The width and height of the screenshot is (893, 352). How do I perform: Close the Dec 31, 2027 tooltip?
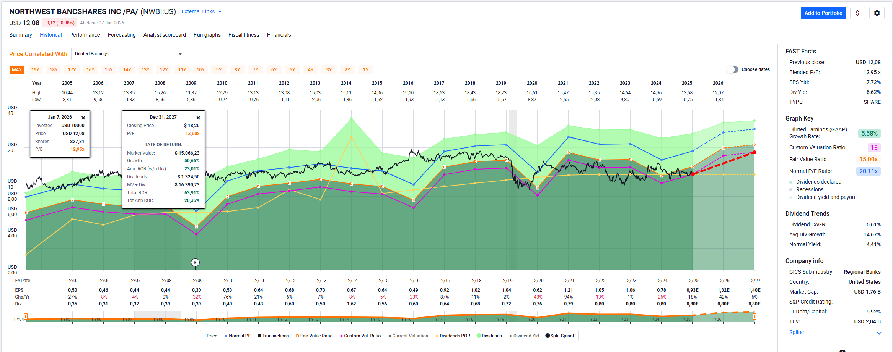click(198, 118)
